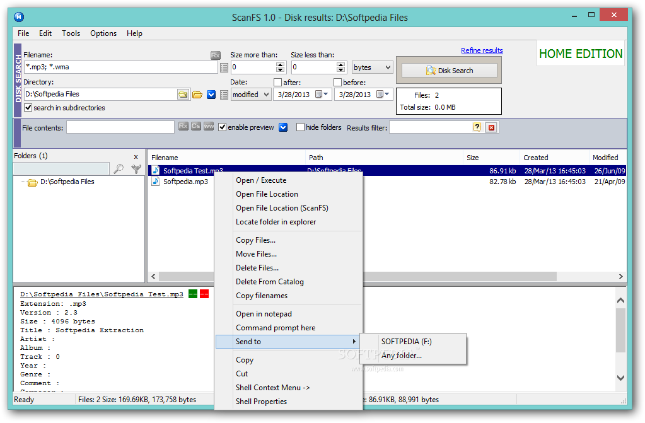
Task: Click preview pane scroll down arrow
Action: pos(621,378)
